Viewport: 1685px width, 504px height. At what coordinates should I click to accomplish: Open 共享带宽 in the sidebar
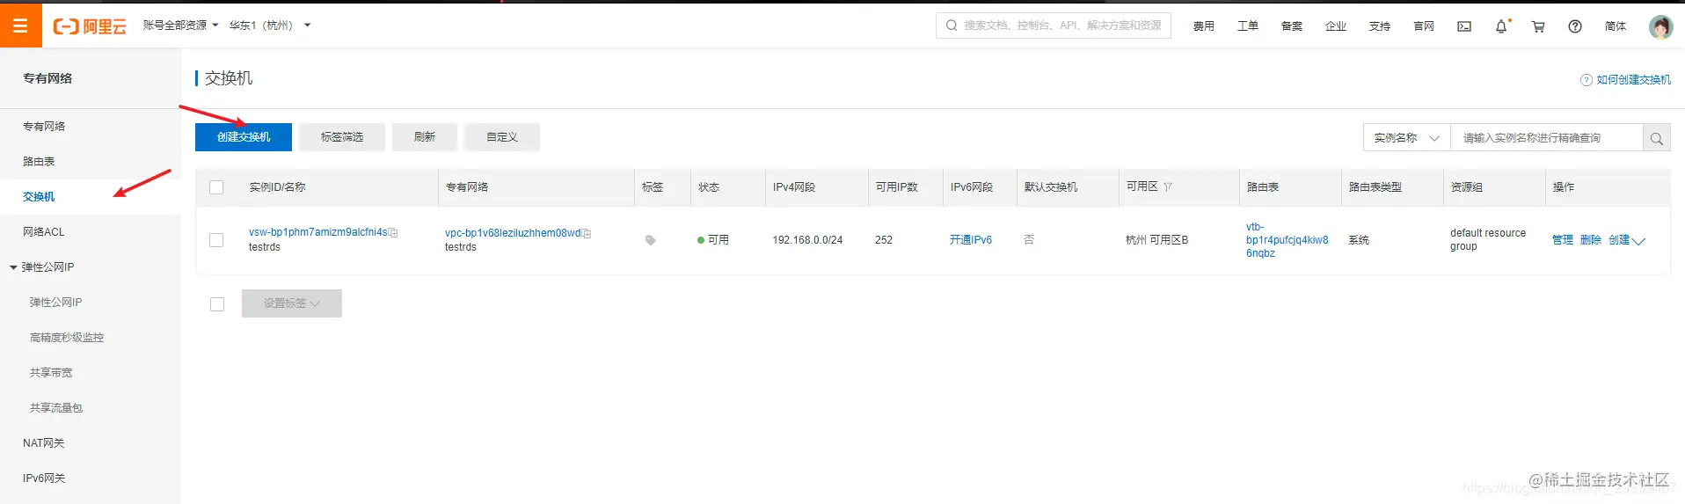(51, 373)
